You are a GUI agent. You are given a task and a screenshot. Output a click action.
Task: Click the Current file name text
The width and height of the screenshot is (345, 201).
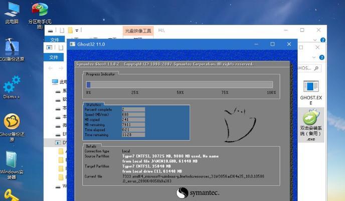[193, 179]
